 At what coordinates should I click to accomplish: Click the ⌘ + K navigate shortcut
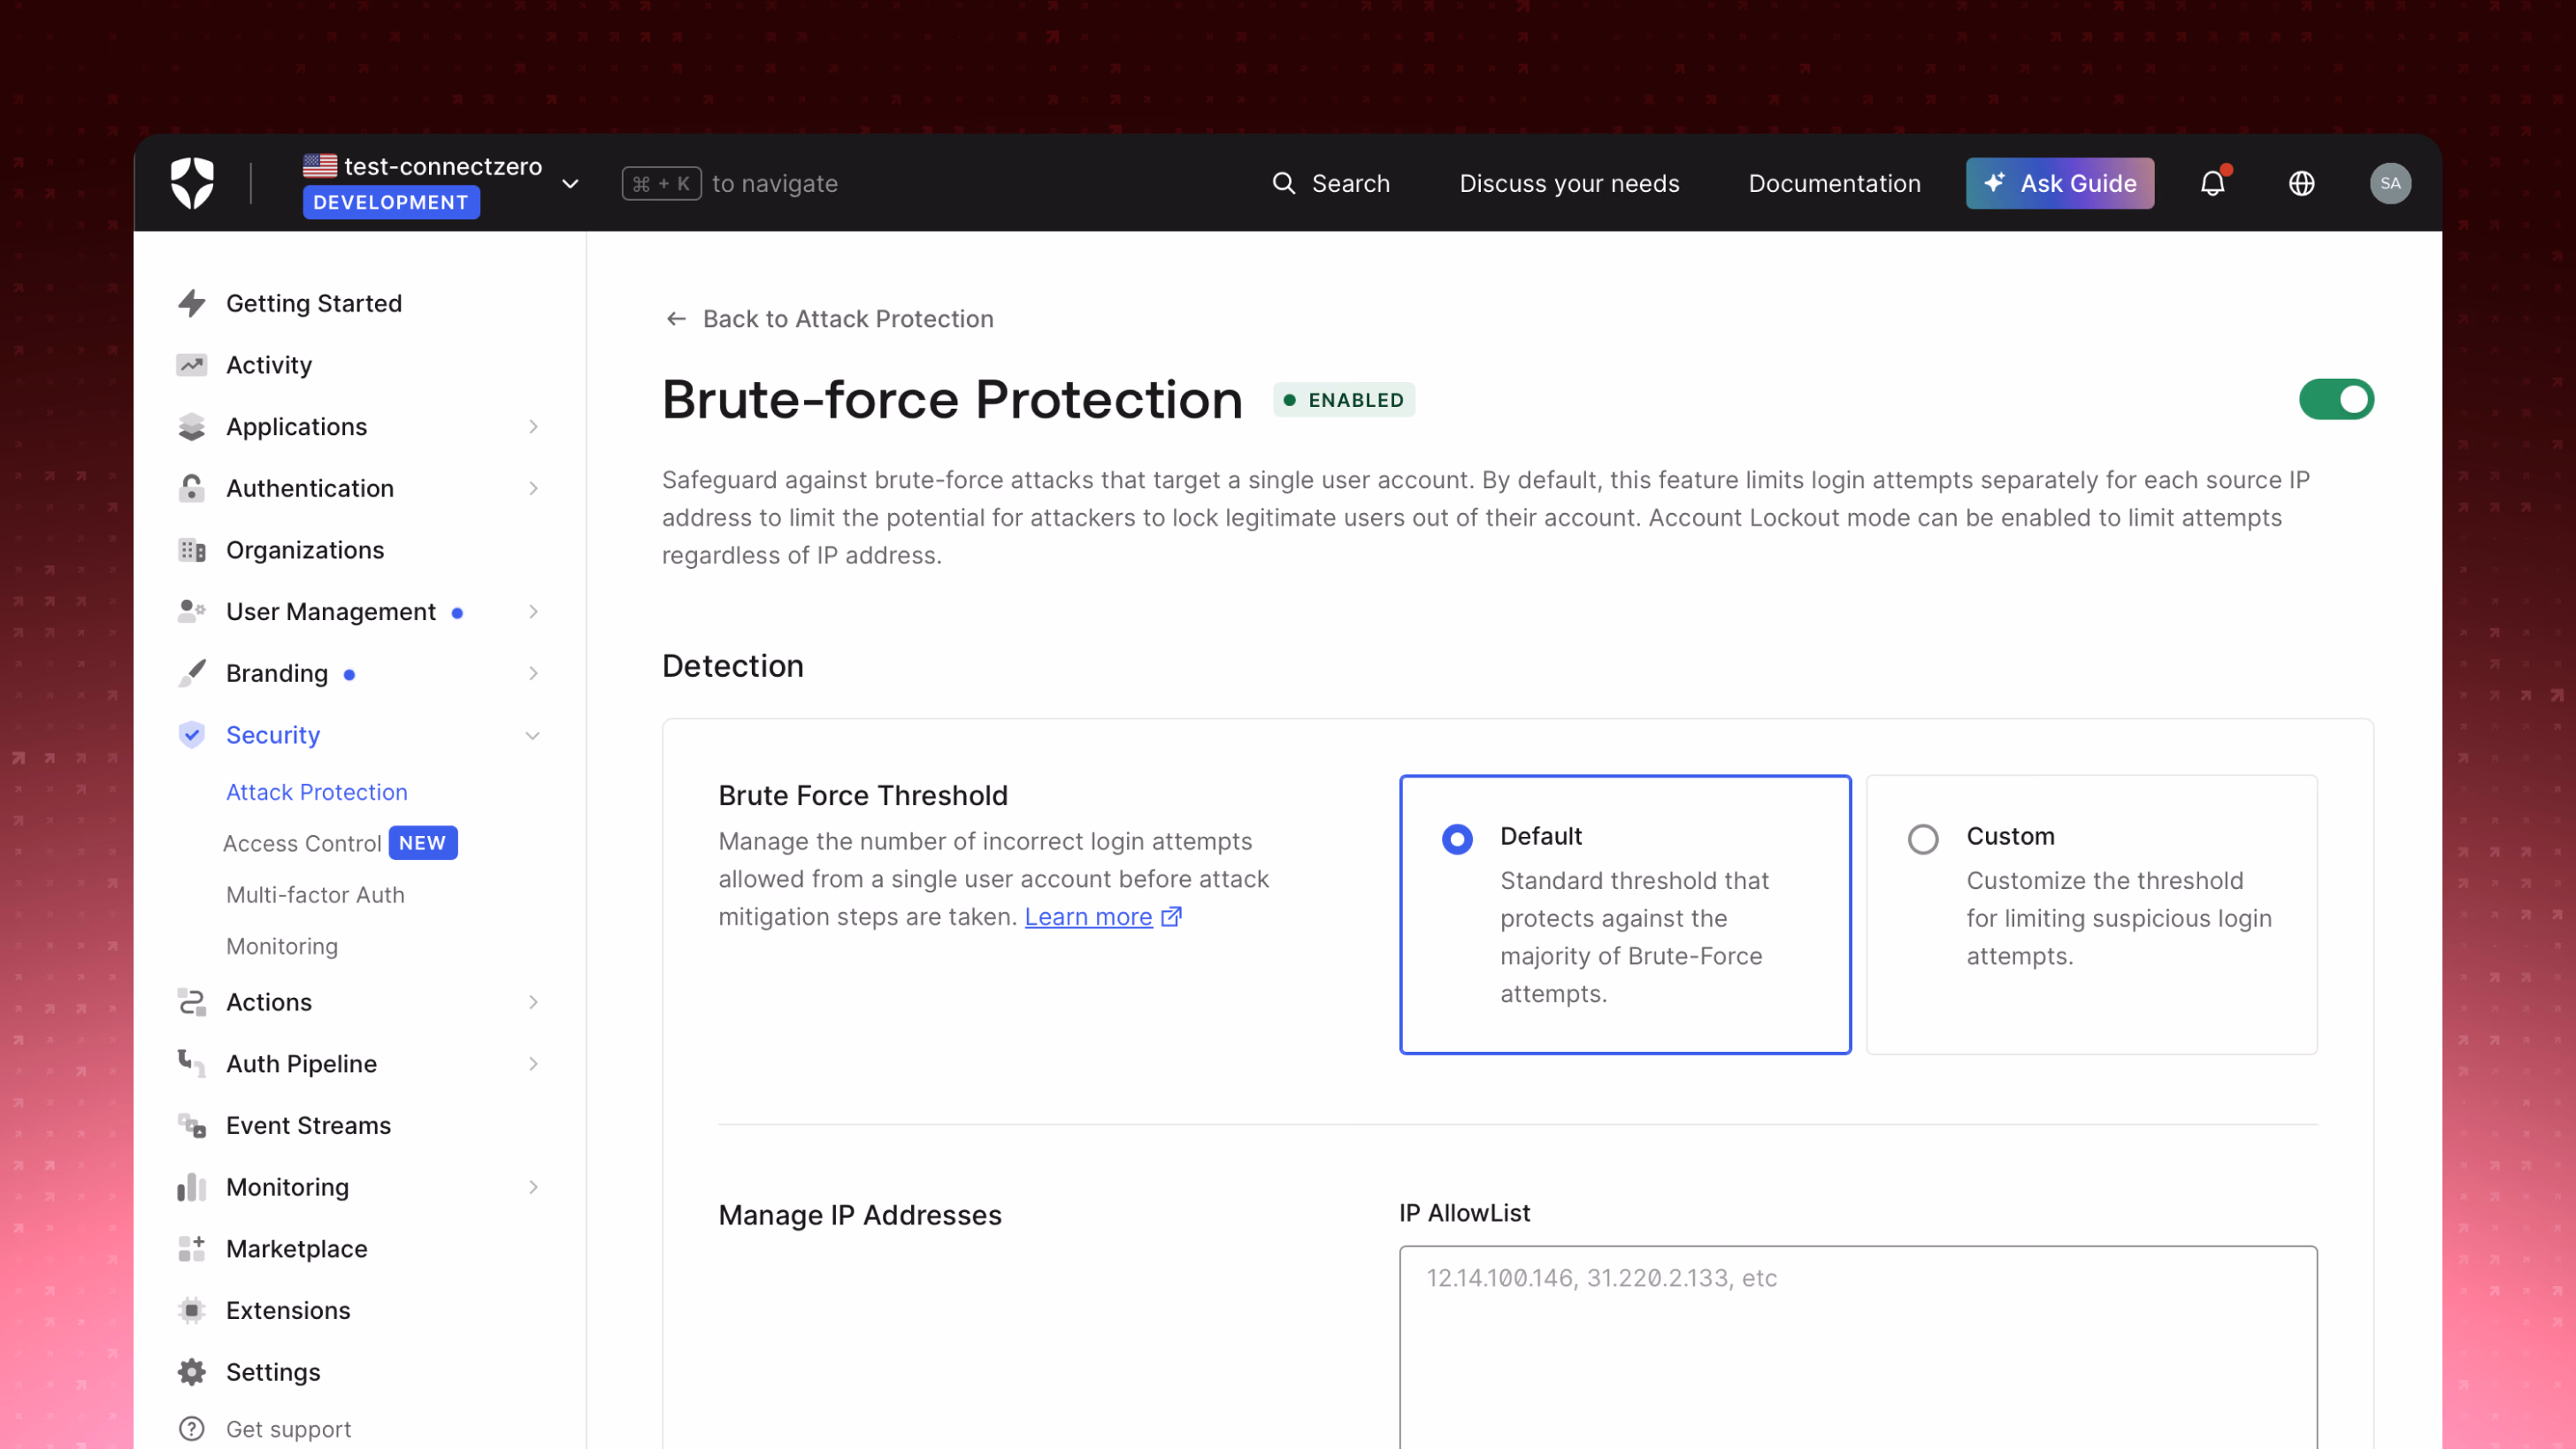(x=661, y=183)
